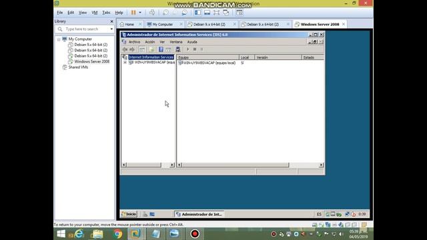Click VMware unity mode icon

tap(226, 13)
